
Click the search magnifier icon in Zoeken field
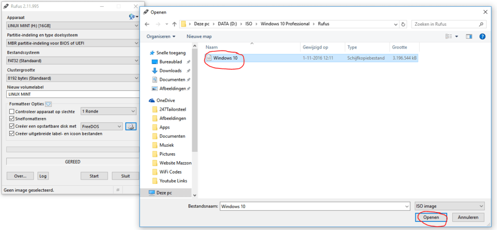pyautogui.click(x=481, y=24)
